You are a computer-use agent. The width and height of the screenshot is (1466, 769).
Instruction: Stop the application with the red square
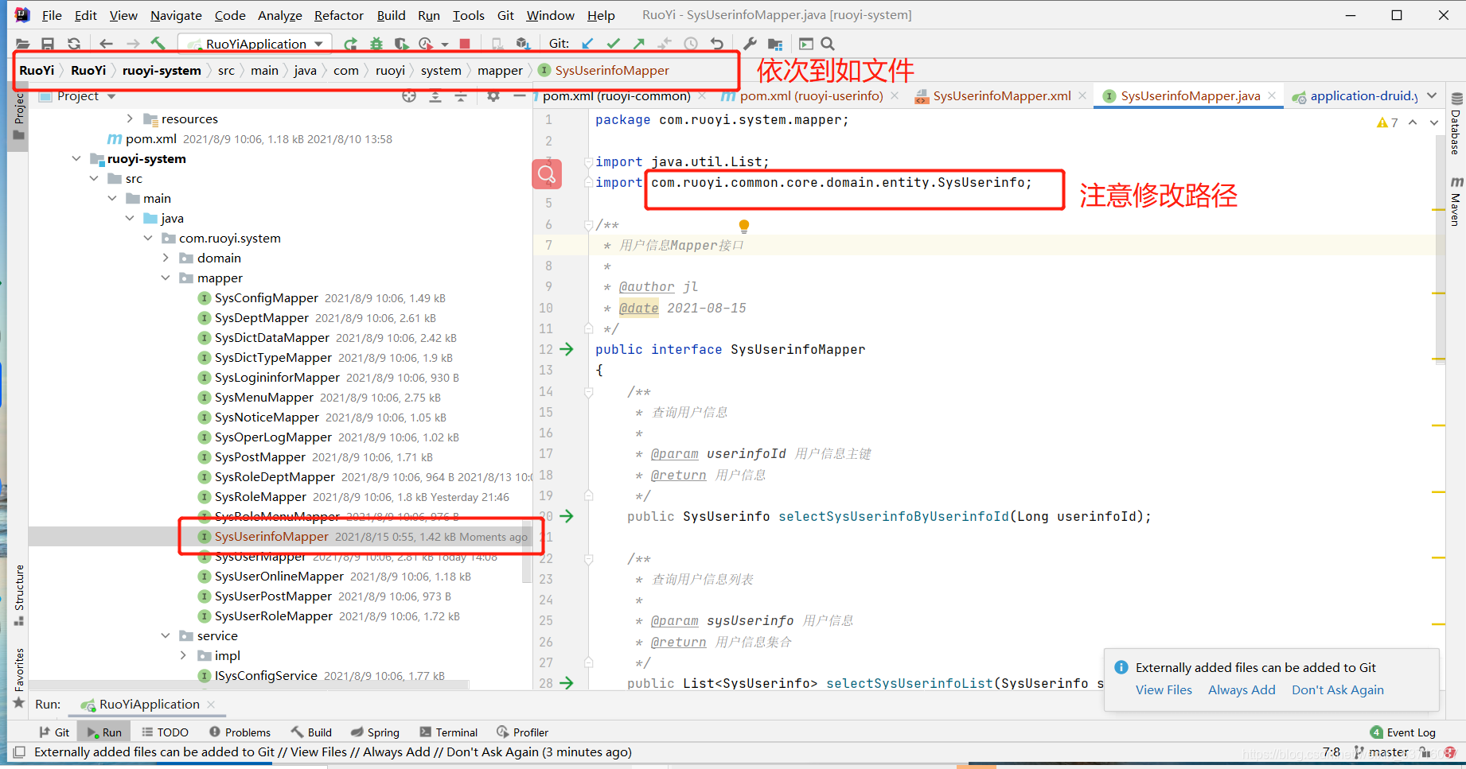465,44
